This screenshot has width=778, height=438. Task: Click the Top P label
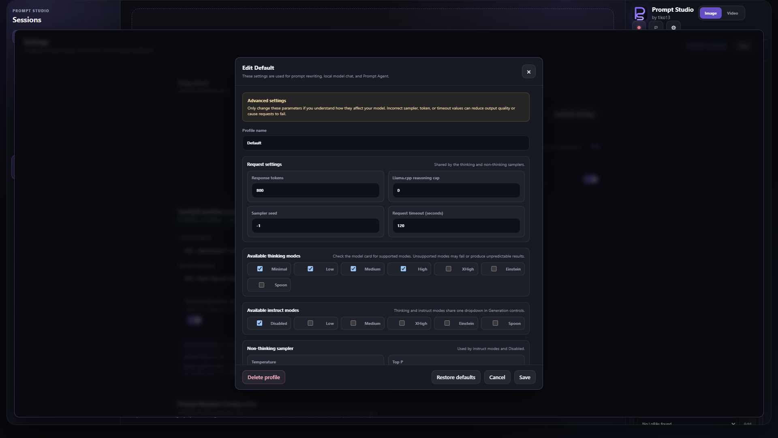tap(398, 362)
